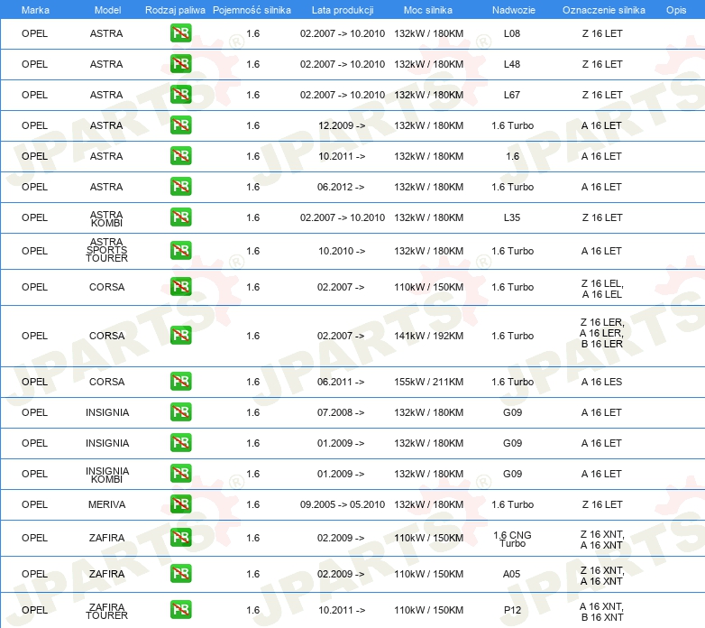Image resolution: width=705 pixels, height=628 pixels.
Task: Click the fuel icon in the Astra L48 row
Action: pyautogui.click(x=180, y=64)
